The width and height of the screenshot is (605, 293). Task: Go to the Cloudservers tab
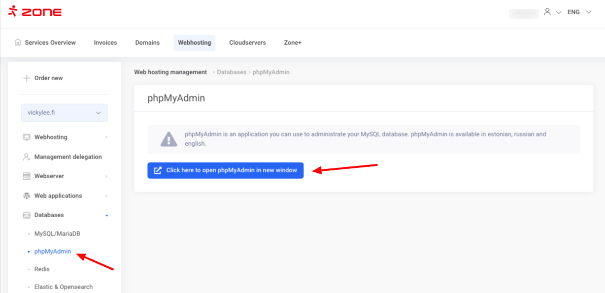(247, 43)
